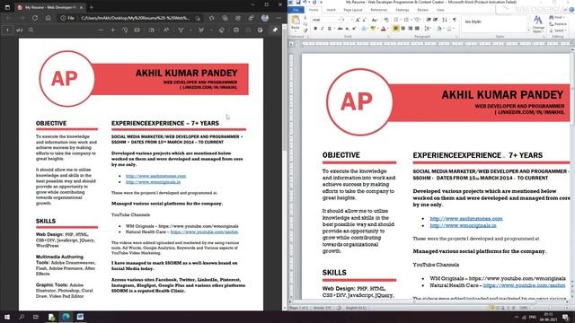Open font color swatch in Word
Viewport: 575px width, 323px height.
[x=384, y=29]
